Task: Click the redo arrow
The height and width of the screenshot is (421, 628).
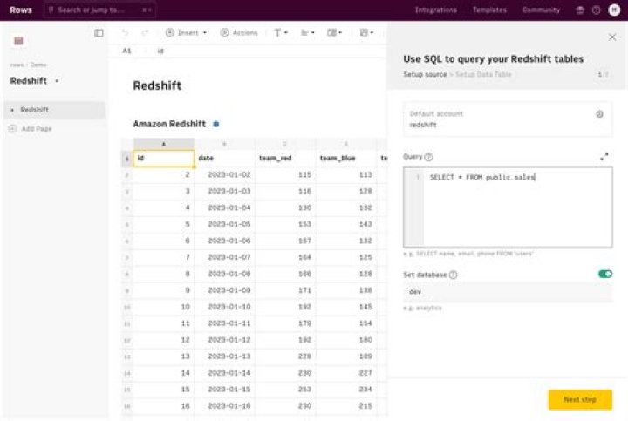Action: (x=145, y=33)
